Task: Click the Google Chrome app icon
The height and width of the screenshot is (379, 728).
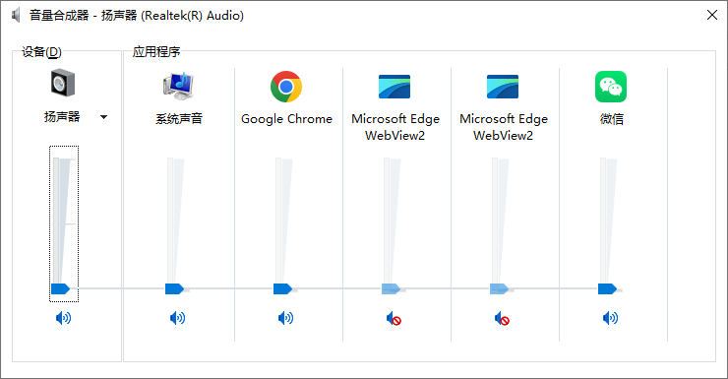Action: [x=286, y=87]
